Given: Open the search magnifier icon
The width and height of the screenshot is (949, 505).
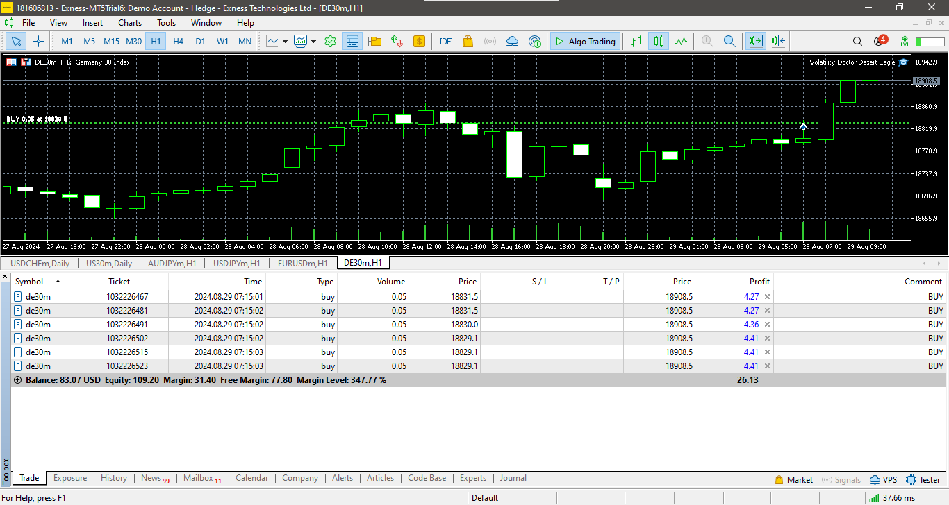Looking at the screenshot, I should (x=857, y=42).
